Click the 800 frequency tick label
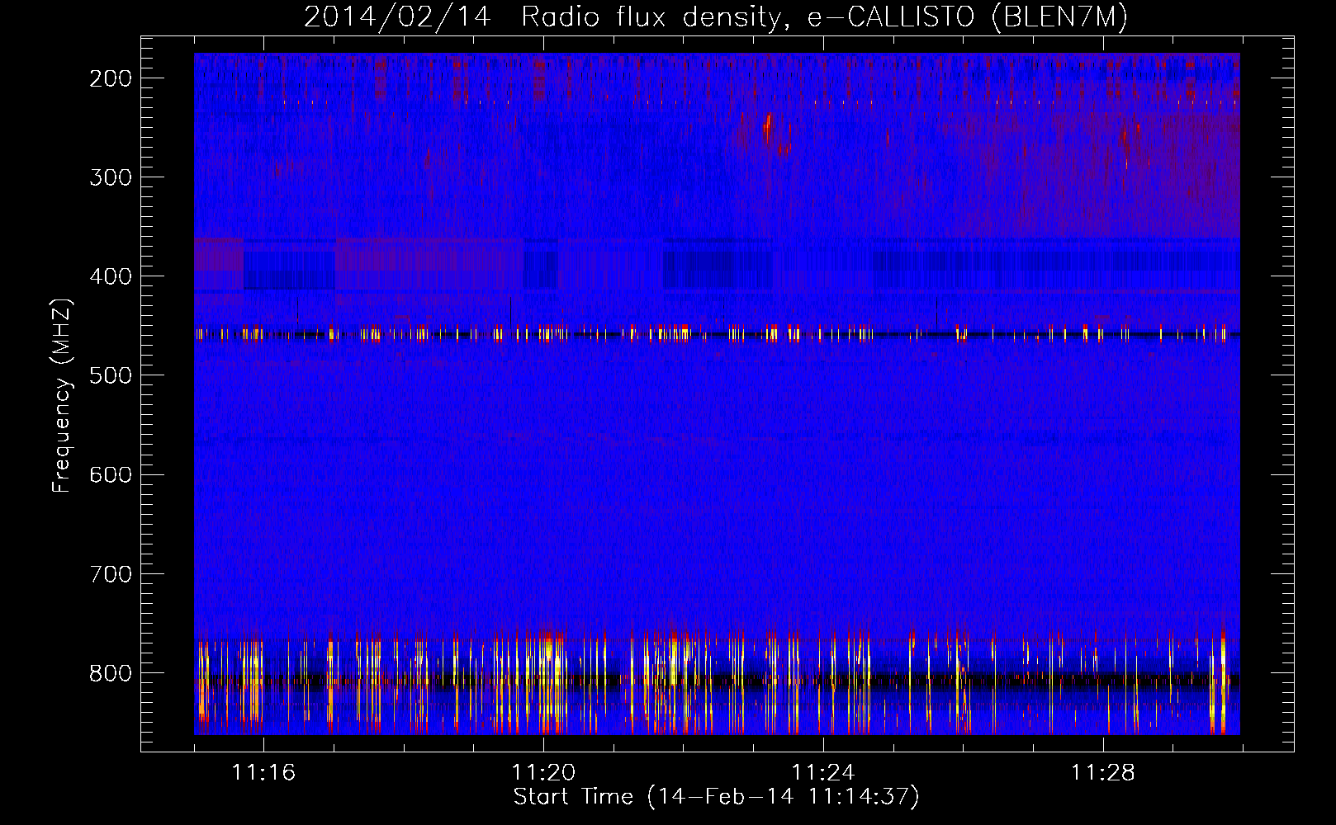The image size is (1336, 825). [111, 672]
